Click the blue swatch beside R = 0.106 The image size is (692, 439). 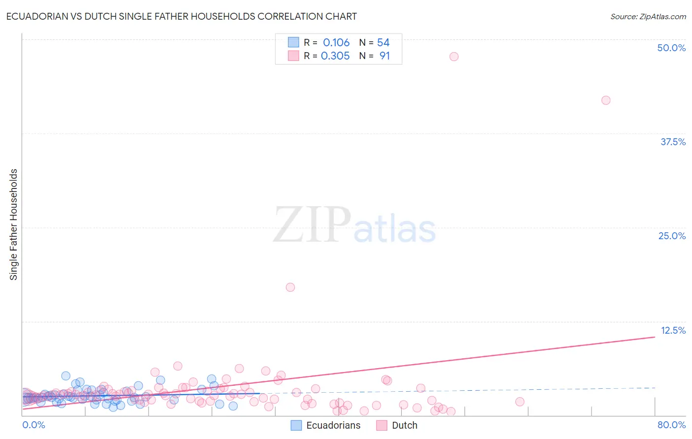click(x=293, y=42)
